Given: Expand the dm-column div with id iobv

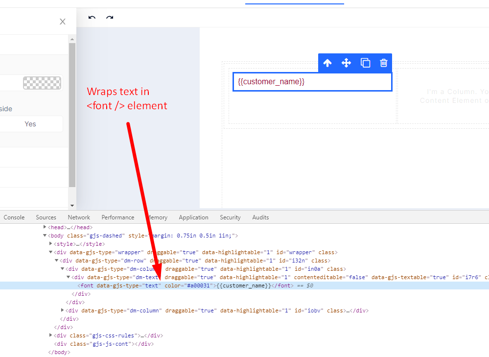Looking at the screenshot, I should click(x=62, y=310).
